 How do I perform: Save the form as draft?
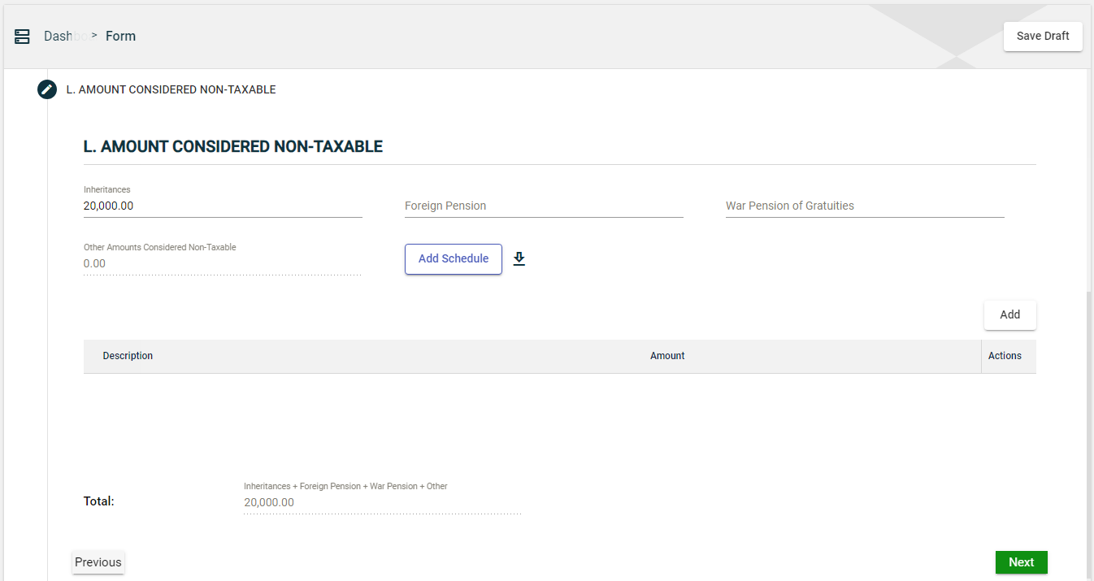1043,37
